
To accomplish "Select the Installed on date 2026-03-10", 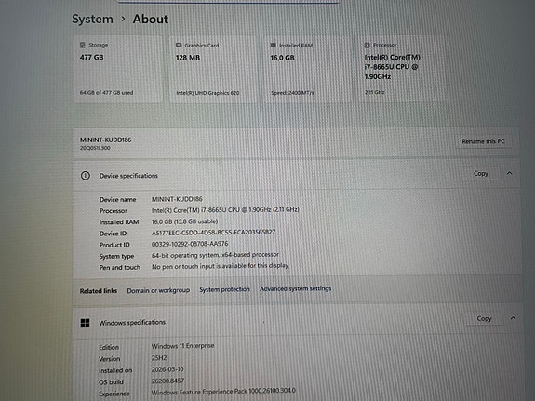I will click(167, 369).
